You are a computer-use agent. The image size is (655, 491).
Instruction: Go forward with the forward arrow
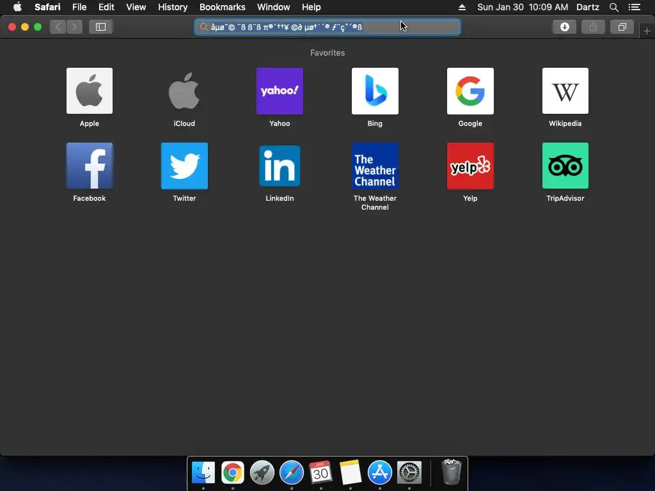tap(74, 27)
